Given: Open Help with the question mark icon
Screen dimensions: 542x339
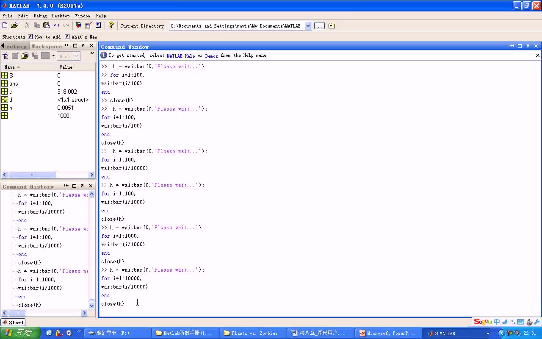Looking at the screenshot, I should (111, 25).
